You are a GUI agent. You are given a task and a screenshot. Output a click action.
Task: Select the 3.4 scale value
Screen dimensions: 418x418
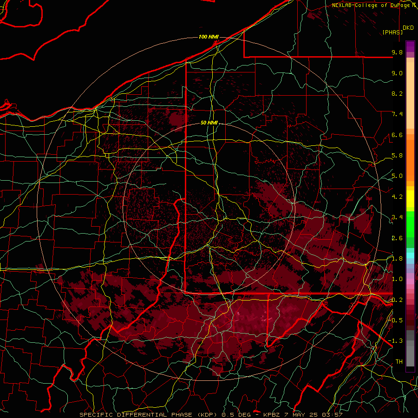397,217
